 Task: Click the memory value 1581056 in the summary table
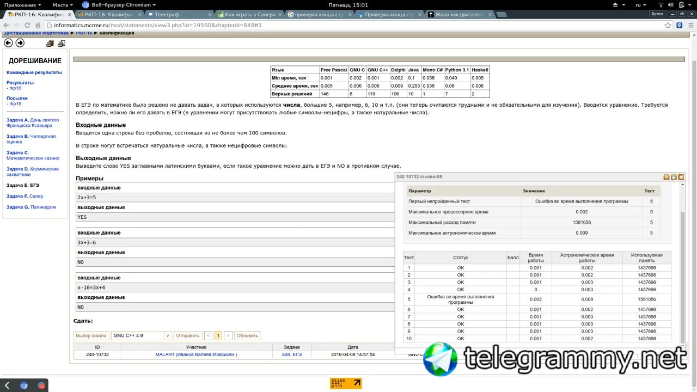(x=582, y=222)
